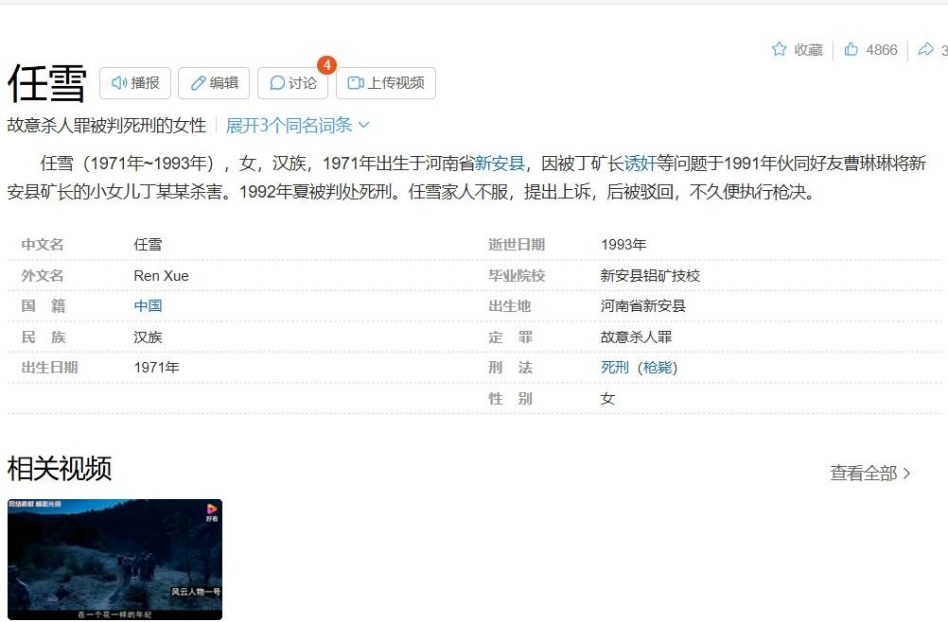This screenshot has width=948, height=622.
Task: Open the 新安县 link in the summary
Action: pos(499,164)
